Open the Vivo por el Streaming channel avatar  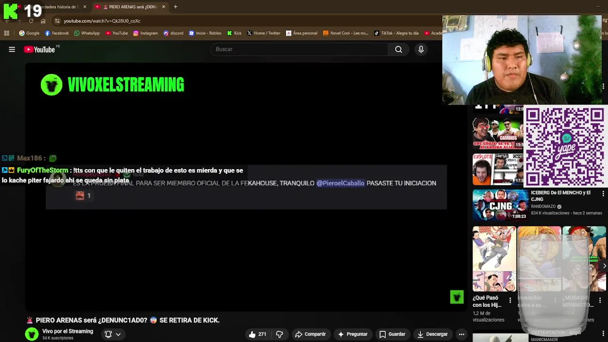pos(32,334)
